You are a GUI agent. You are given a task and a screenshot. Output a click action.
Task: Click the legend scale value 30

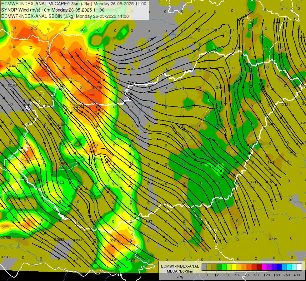(x=227, y=275)
